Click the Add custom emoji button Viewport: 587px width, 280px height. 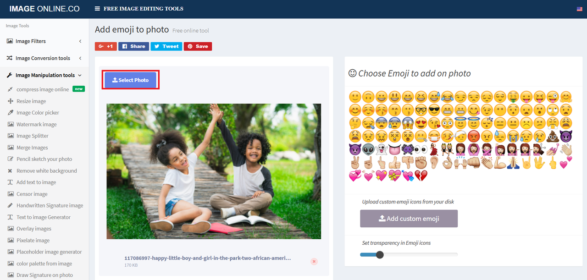409,219
